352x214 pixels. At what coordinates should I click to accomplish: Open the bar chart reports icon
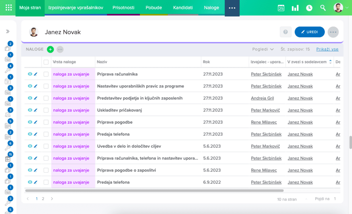pyautogui.click(x=295, y=8)
